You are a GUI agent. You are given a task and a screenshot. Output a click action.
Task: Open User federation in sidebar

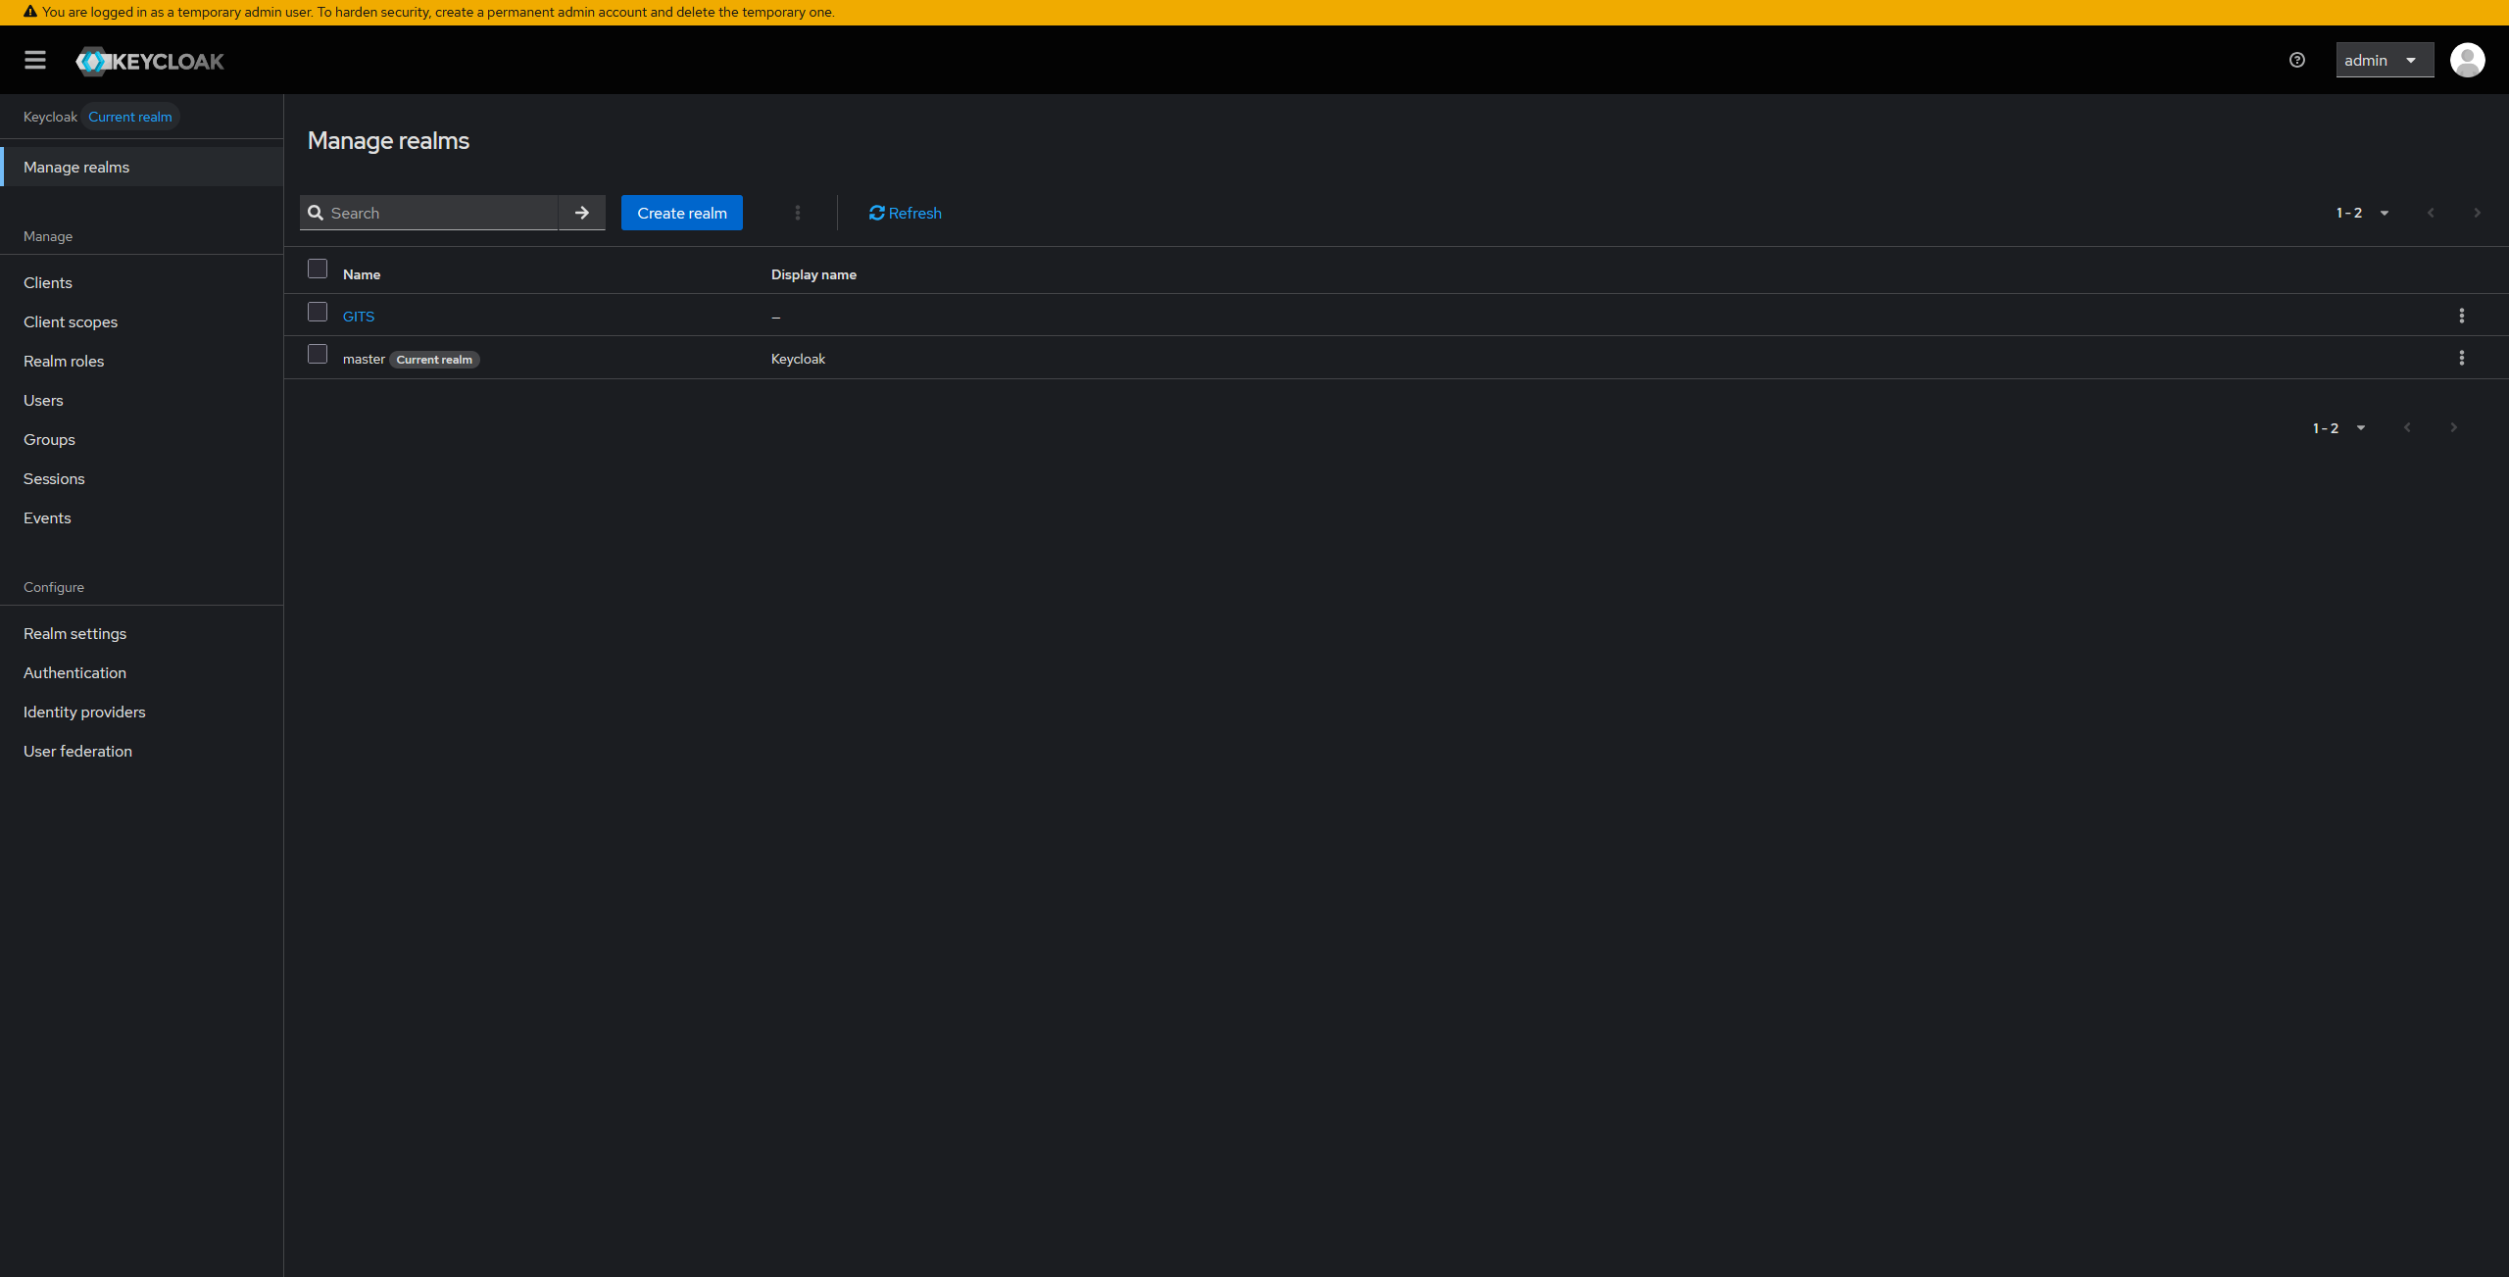(142, 751)
